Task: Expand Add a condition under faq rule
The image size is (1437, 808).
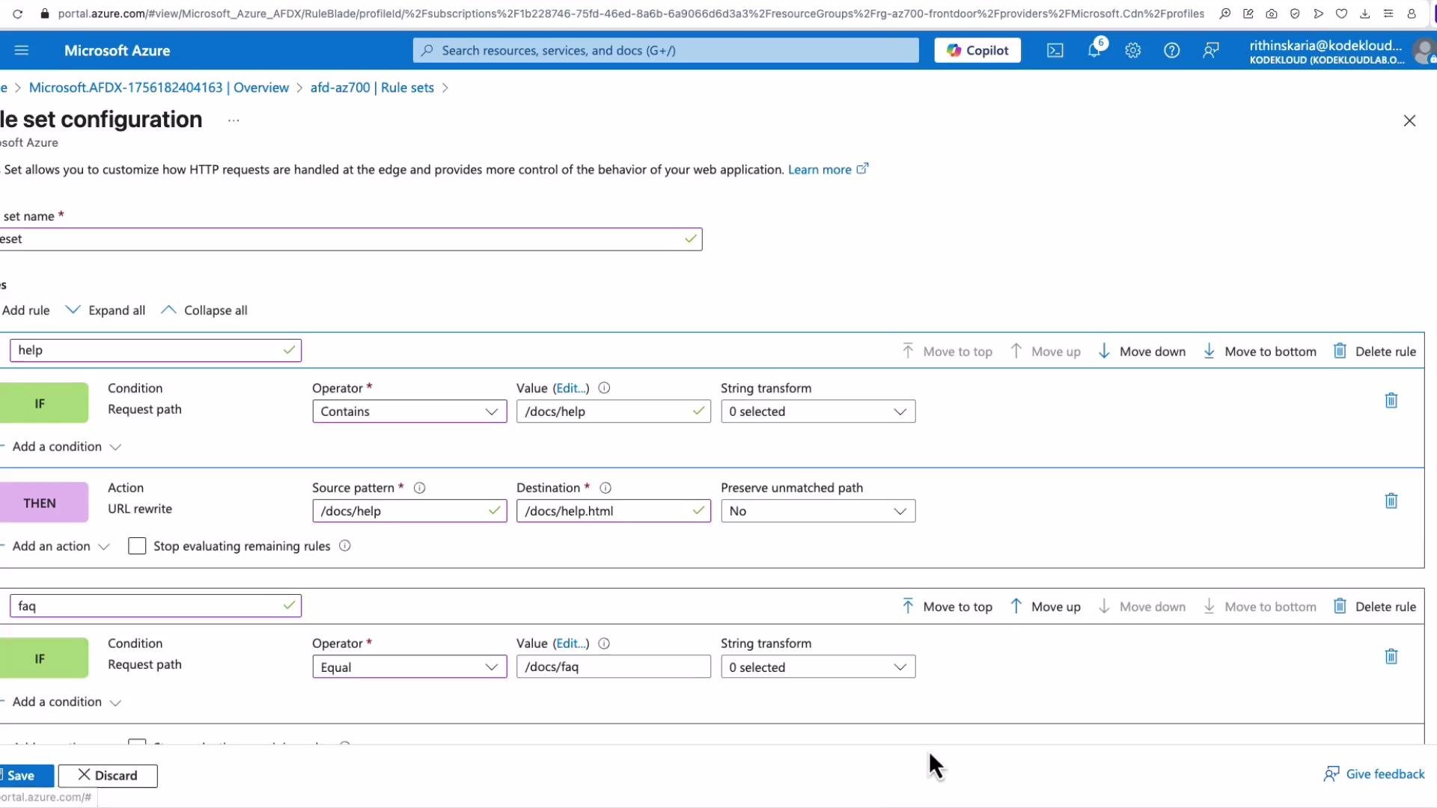Action: [61, 702]
